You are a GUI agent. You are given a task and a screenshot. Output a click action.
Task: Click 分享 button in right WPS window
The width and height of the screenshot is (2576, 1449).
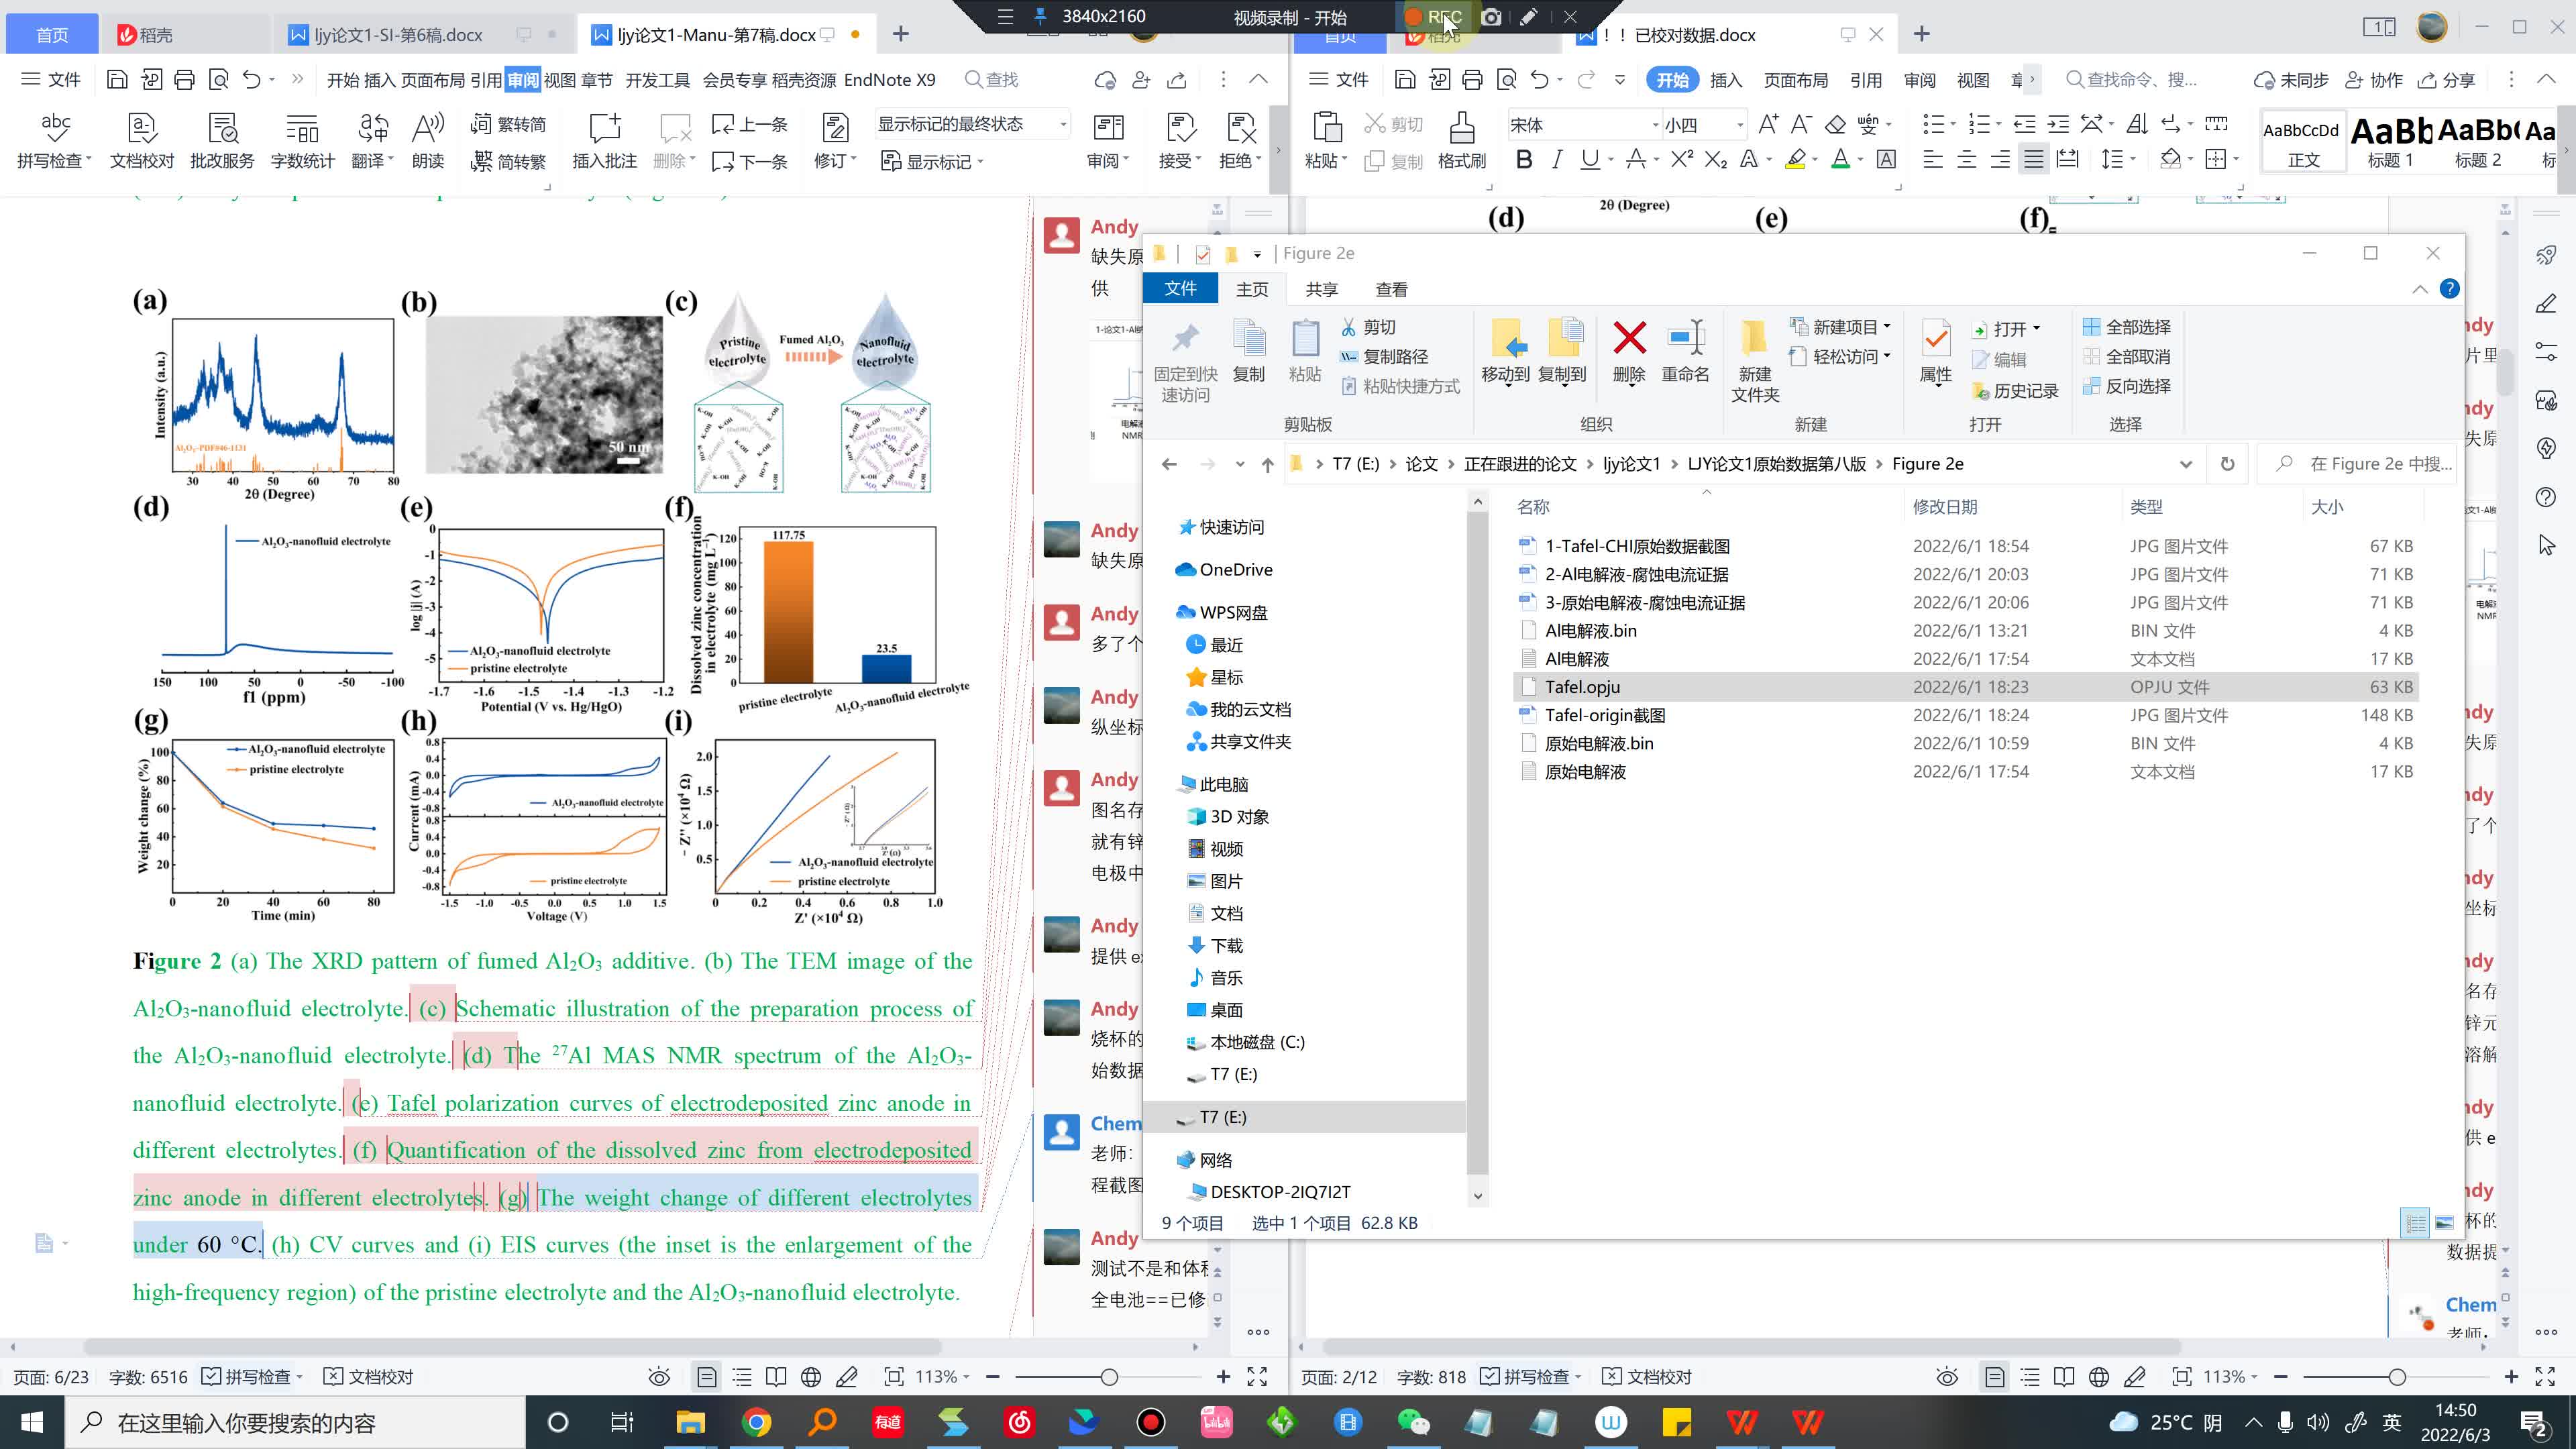point(2446,80)
